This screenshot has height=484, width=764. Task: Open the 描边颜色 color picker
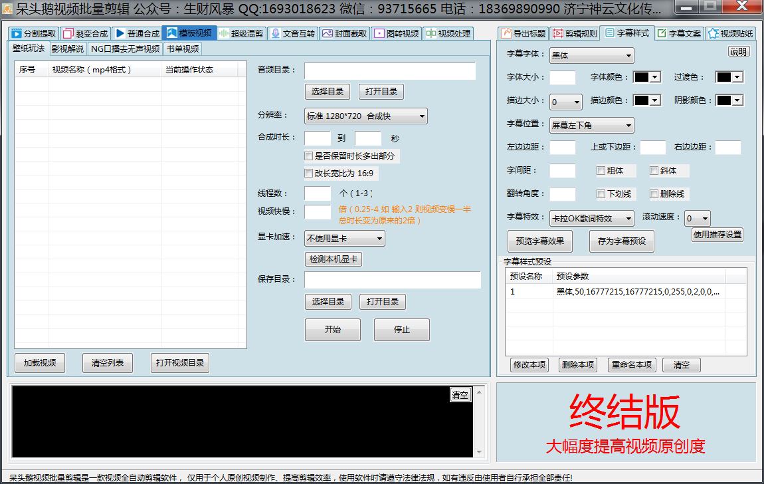point(646,100)
